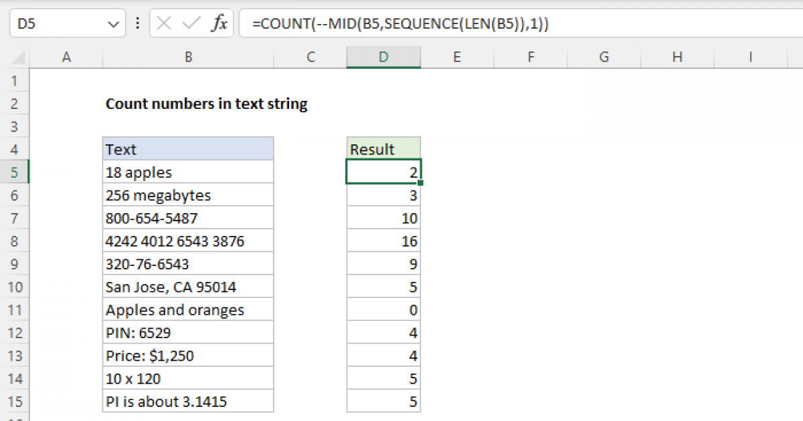Screen dimensions: 803x421
Task: Click the vertical ellipsis next to Name Box
Action: click(x=137, y=22)
